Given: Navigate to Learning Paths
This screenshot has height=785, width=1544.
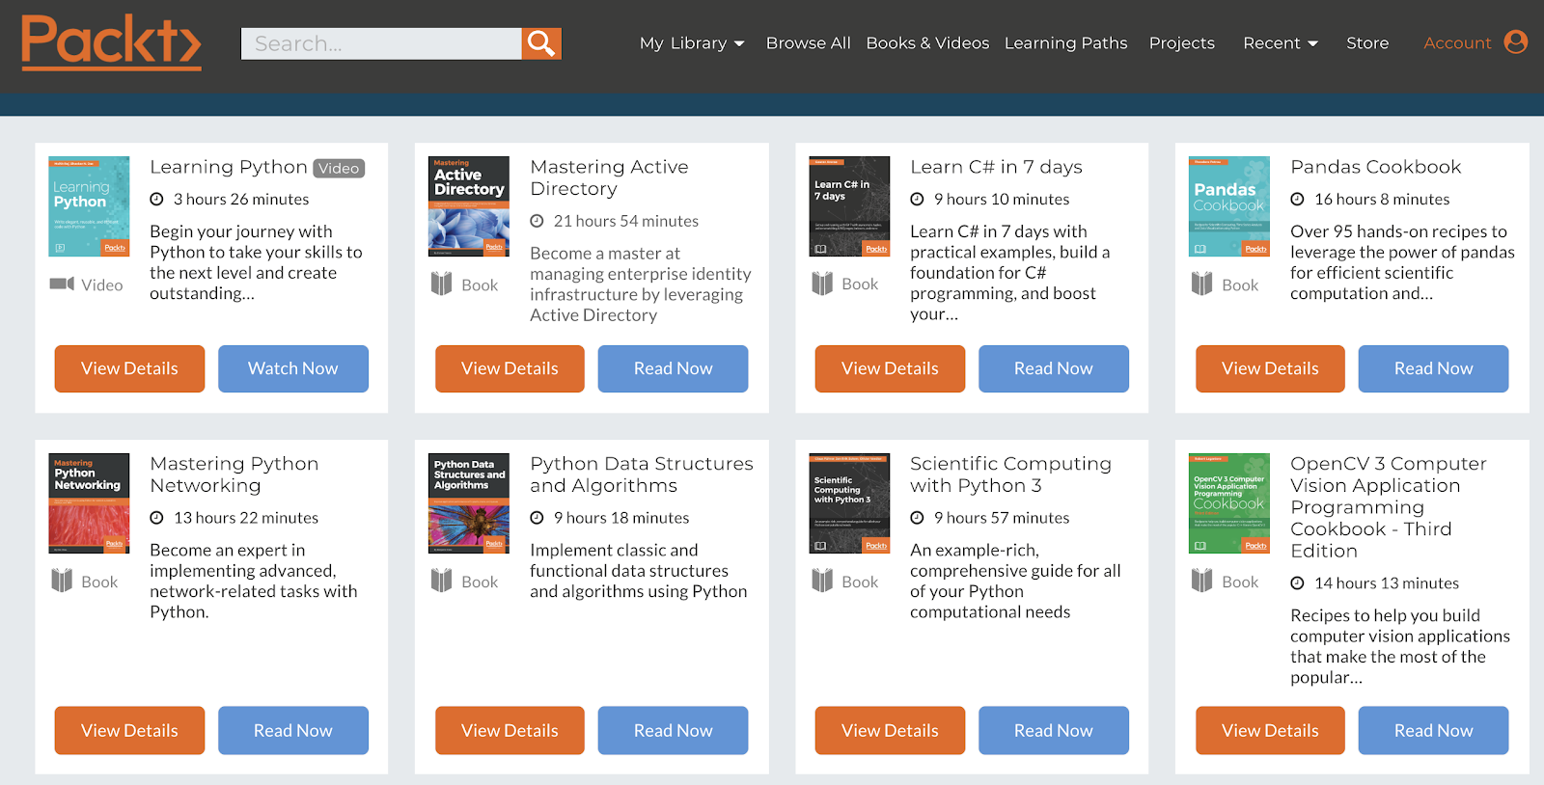Looking at the screenshot, I should click(x=1065, y=43).
